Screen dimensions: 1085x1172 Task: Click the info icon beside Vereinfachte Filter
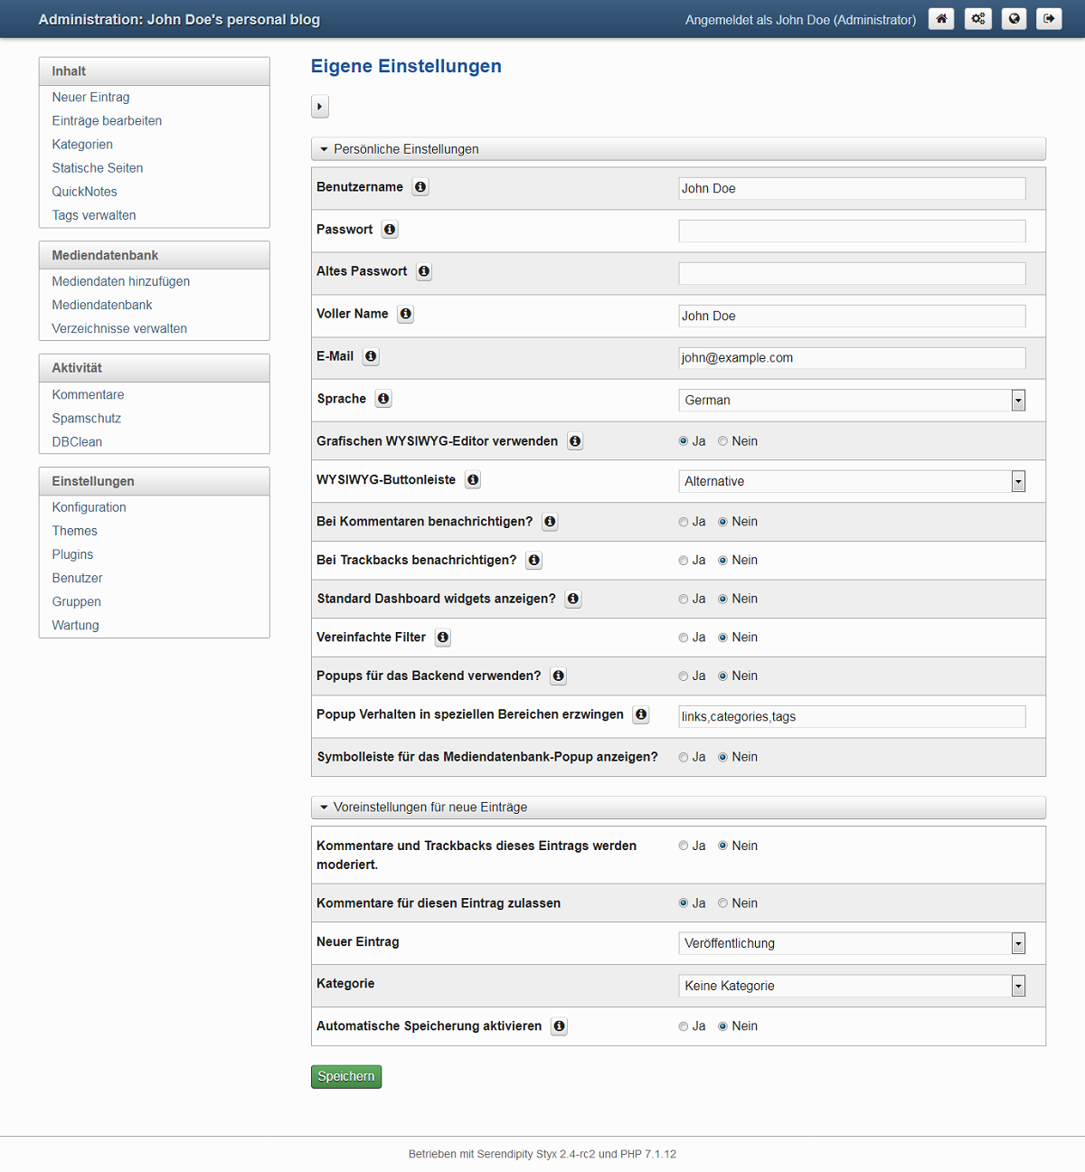(443, 638)
